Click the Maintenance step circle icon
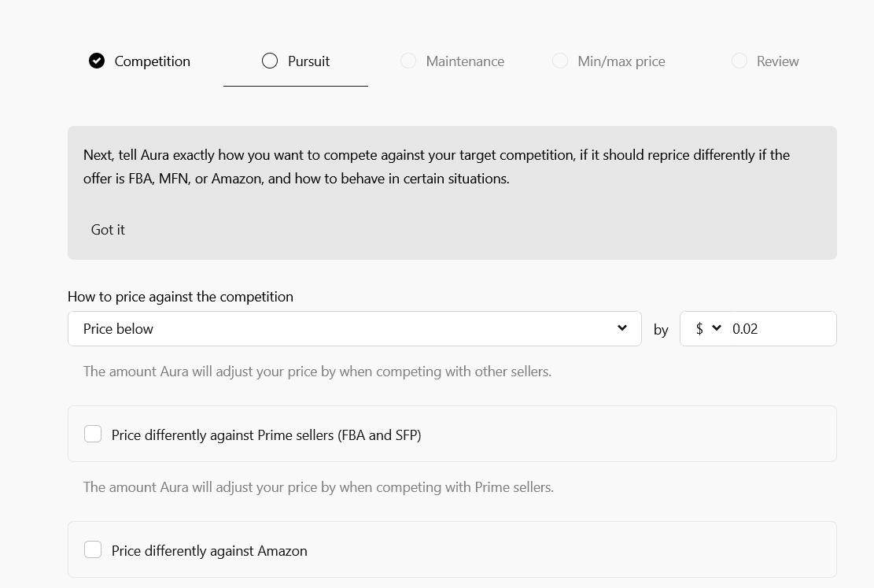The width and height of the screenshot is (874, 588). 408,61
